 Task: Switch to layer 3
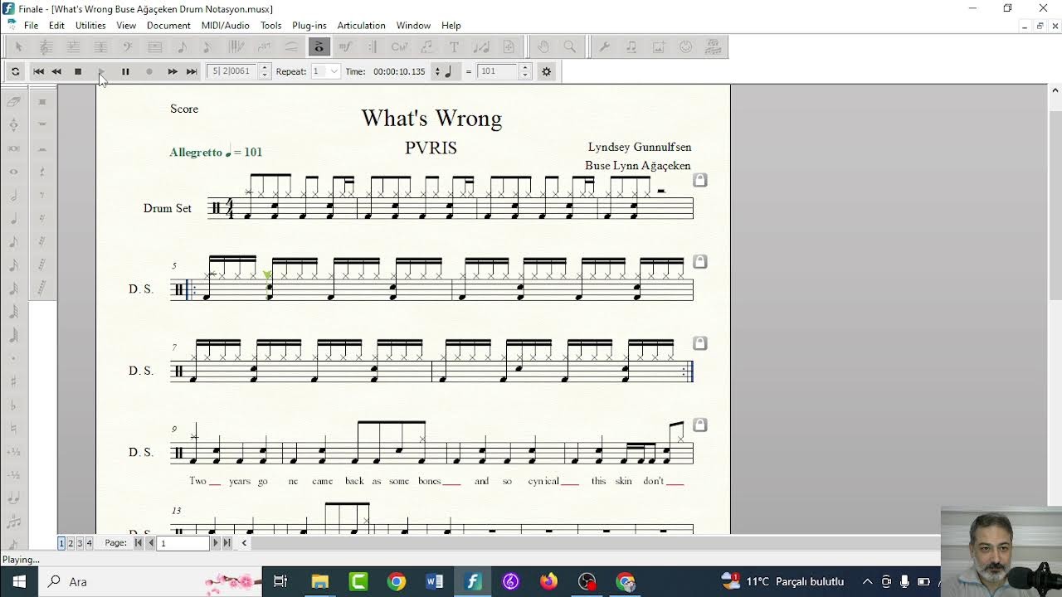80,543
